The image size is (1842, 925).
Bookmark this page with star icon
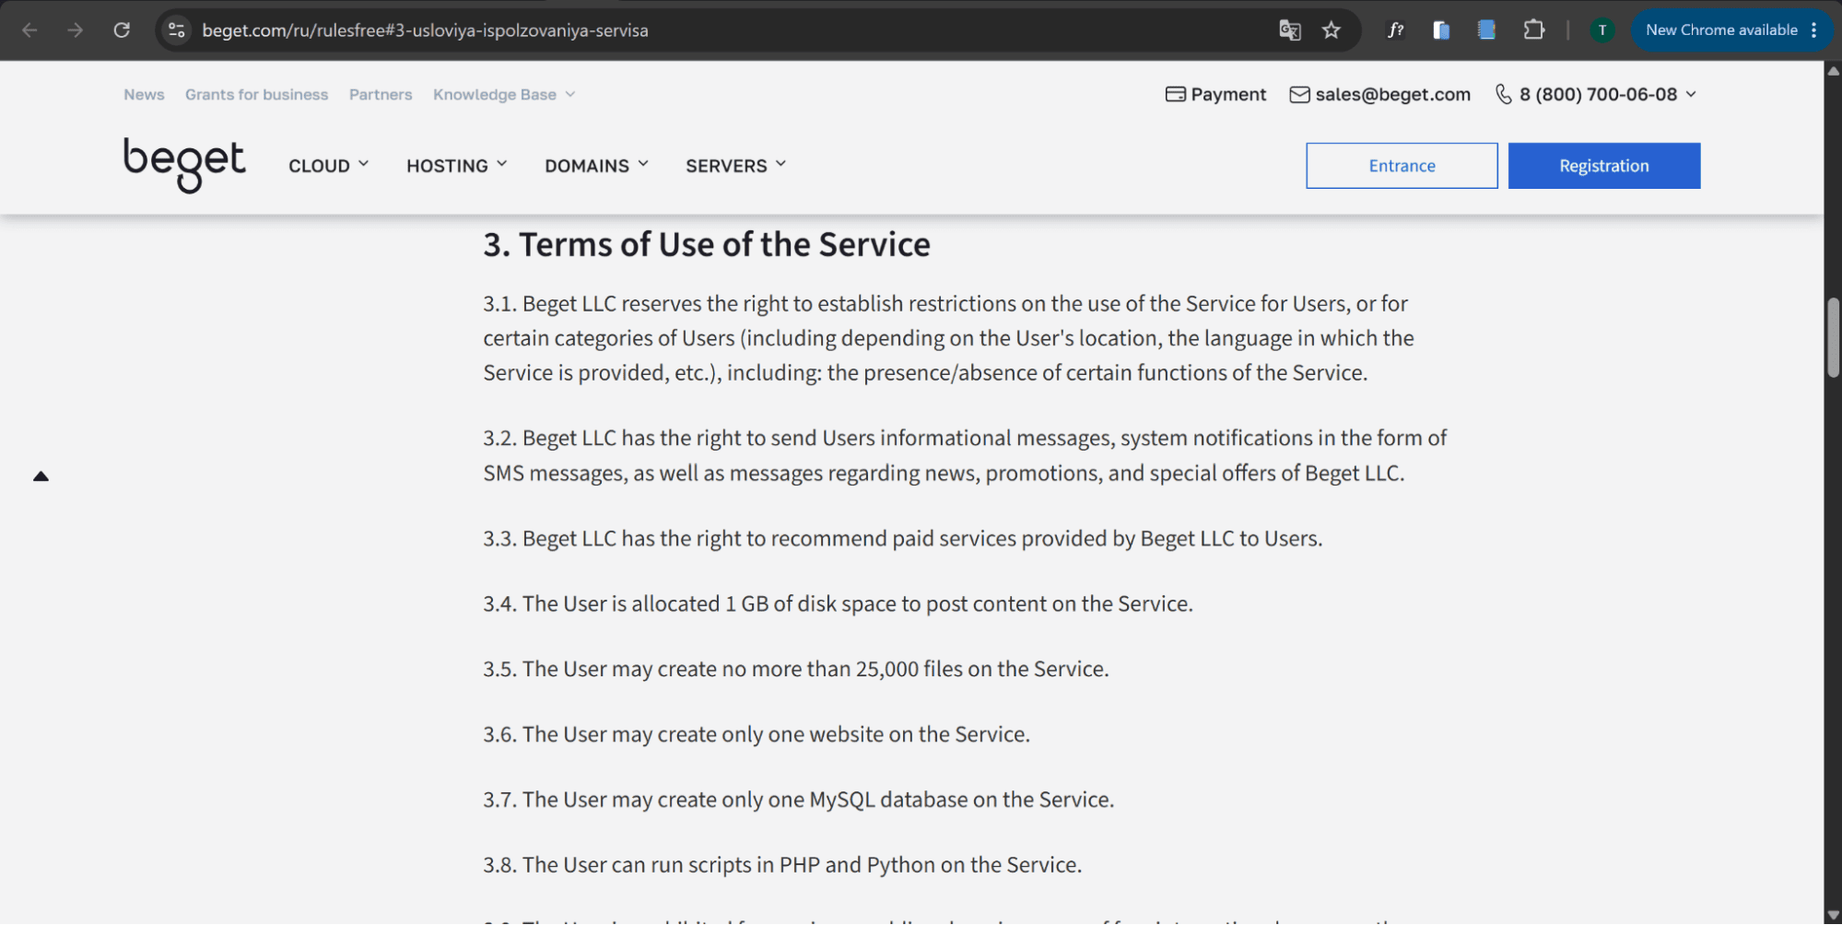pyautogui.click(x=1332, y=30)
